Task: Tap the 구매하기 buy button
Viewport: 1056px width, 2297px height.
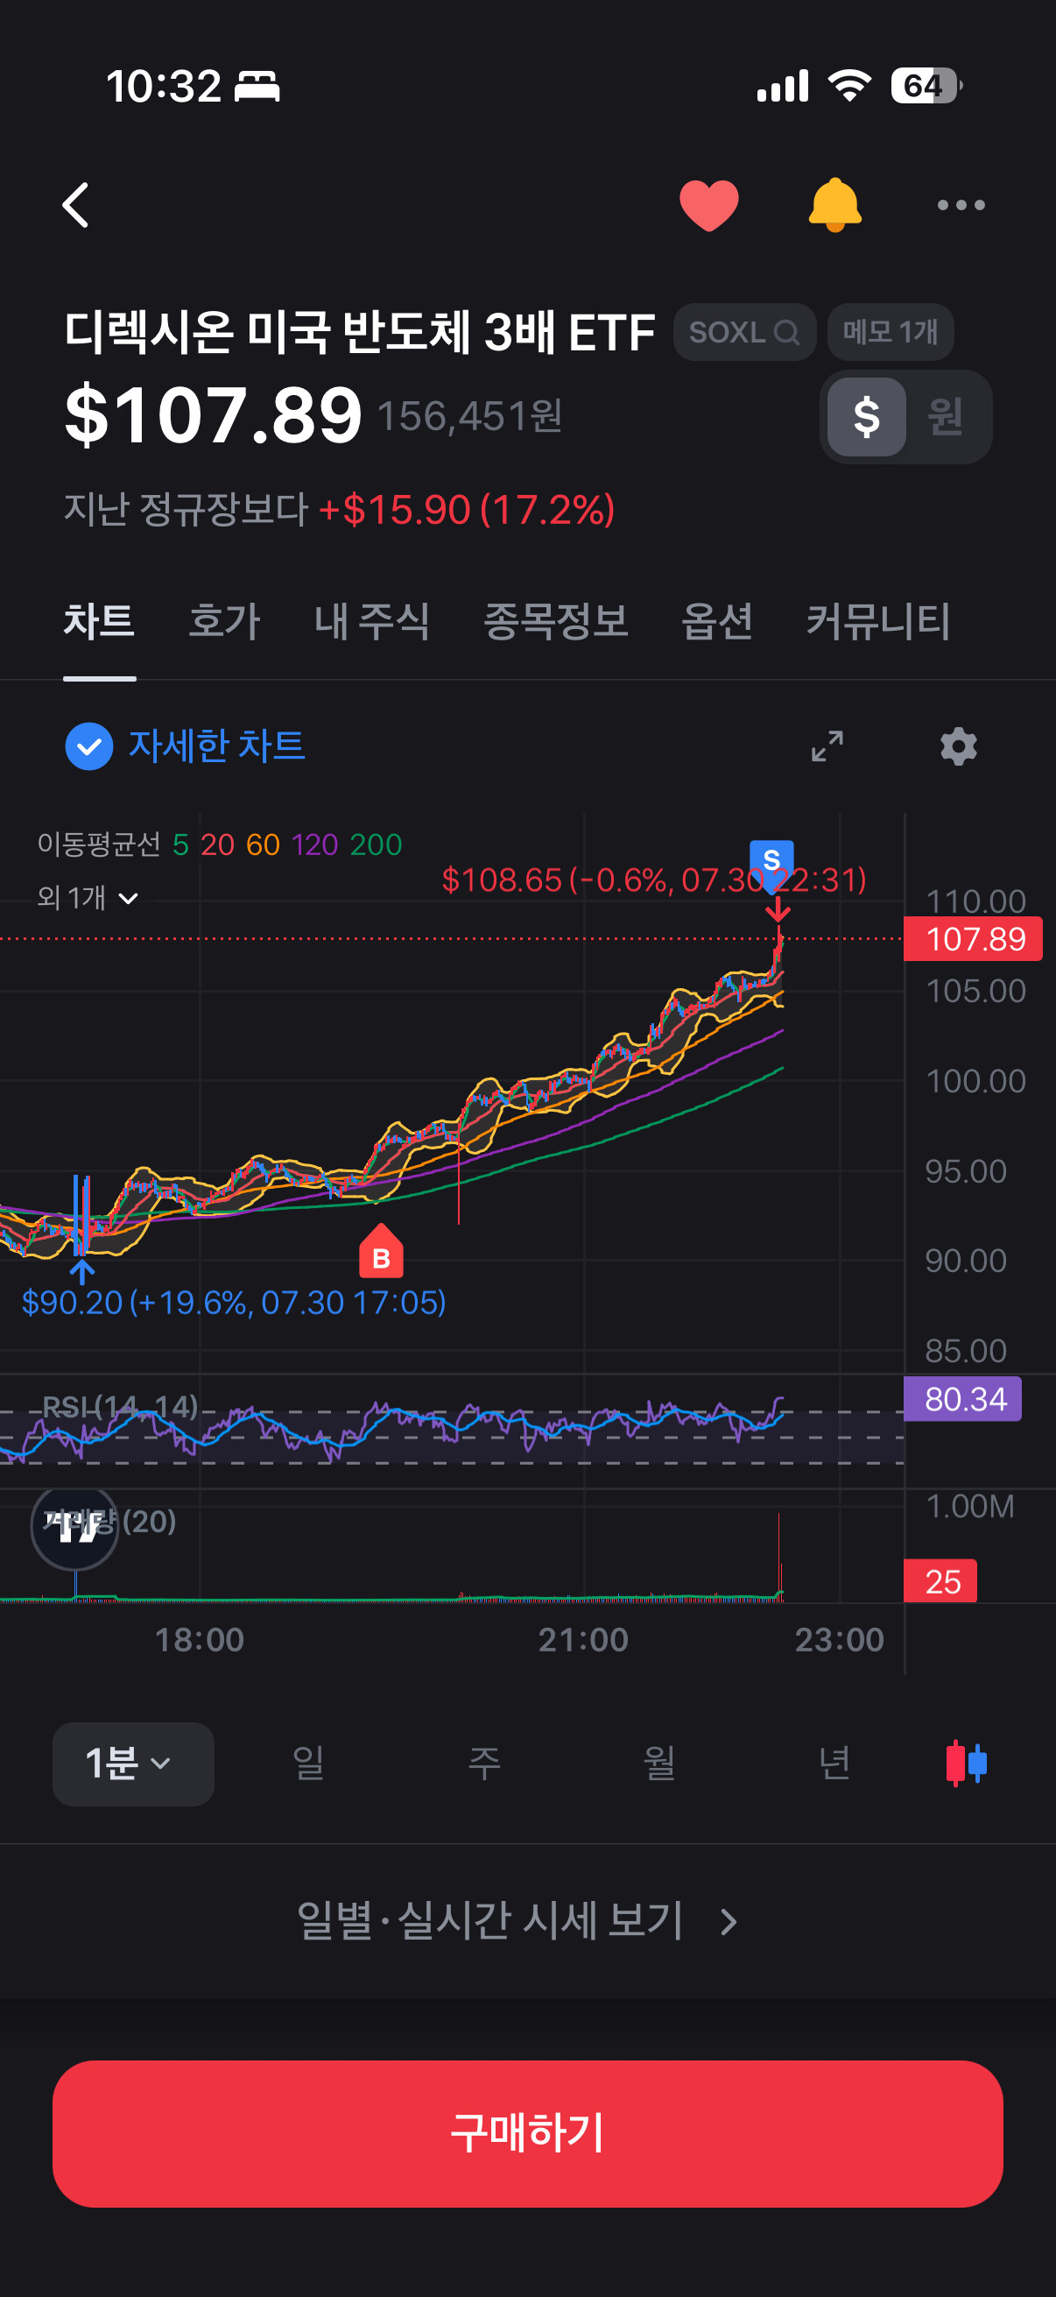Action: [527, 2133]
